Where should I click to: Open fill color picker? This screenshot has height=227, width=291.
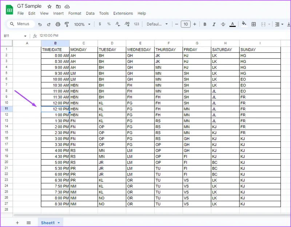pyautogui.click(x=244, y=24)
